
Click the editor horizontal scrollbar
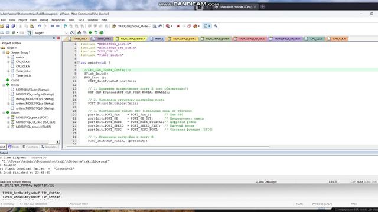pyautogui.click(x=168, y=147)
